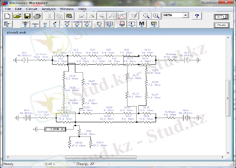Open the Diodes parts bin
Image resolution: width=236 pixels, height=168 pixels.
pyautogui.click(x=46, y=24)
